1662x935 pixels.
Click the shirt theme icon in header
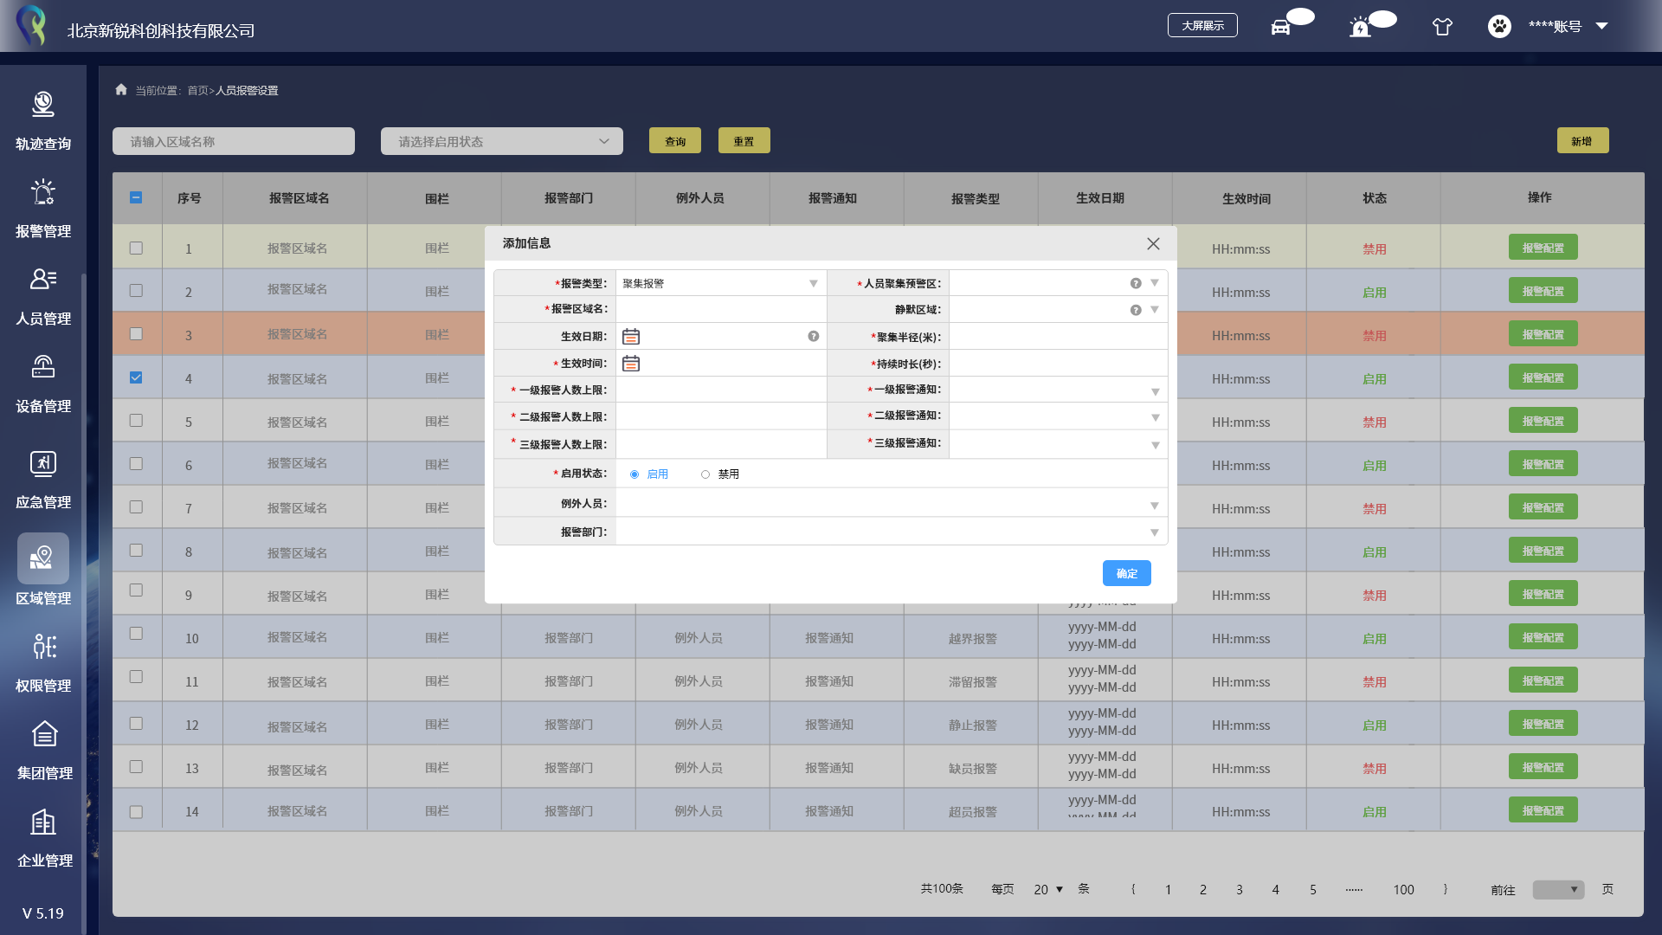pyautogui.click(x=1442, y=27)
